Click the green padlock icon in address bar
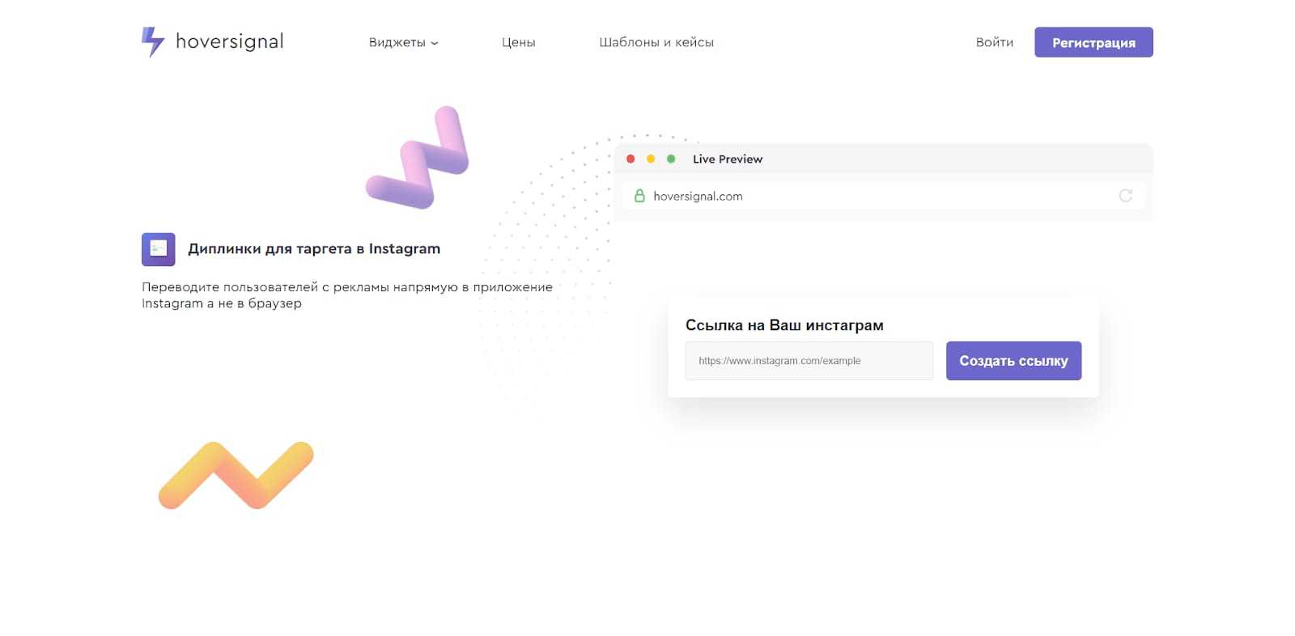 (x=639, y=196)
